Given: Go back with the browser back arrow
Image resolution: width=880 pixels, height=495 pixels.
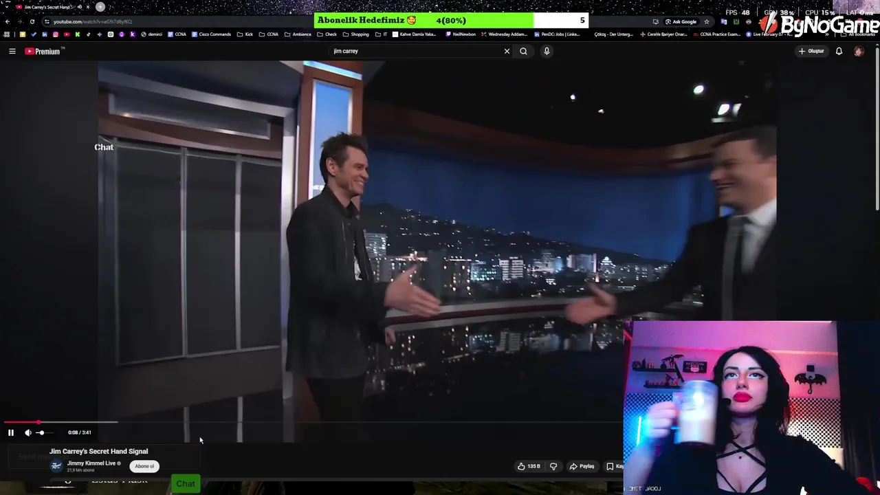Looking at the screenshot, I should point(8,21).
